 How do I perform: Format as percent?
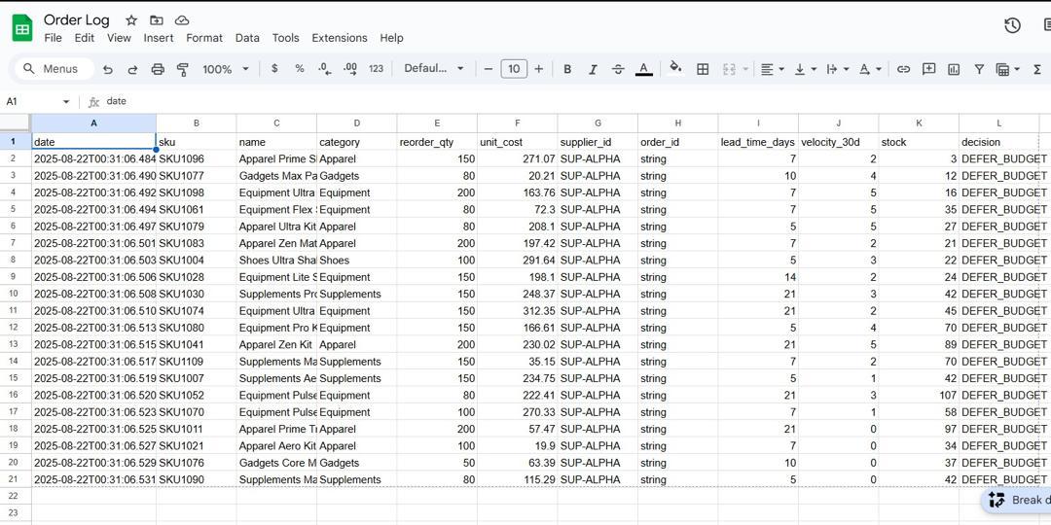click(x=300, y=68)
